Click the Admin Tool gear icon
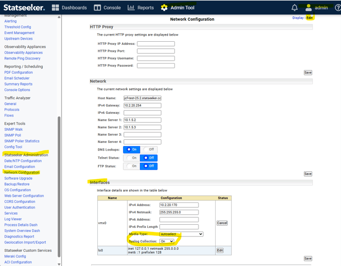 click(164, 8)
